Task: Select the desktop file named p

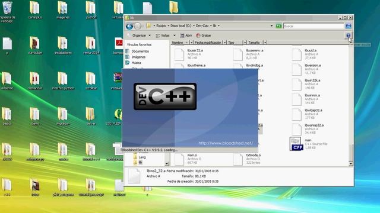Action: point(7,46)
